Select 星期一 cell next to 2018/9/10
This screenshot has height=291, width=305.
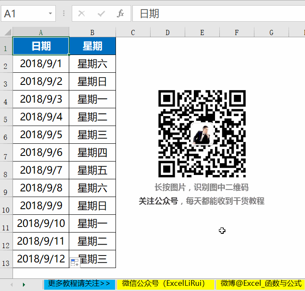coord(93,223)
